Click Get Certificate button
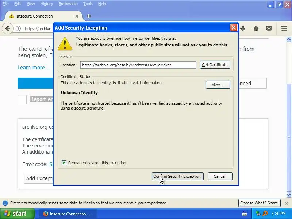This screenshot has height=219, width=292. [x=215, y=65]
